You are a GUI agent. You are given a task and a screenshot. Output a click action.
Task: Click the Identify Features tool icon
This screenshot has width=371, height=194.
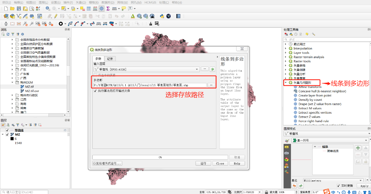48,9
